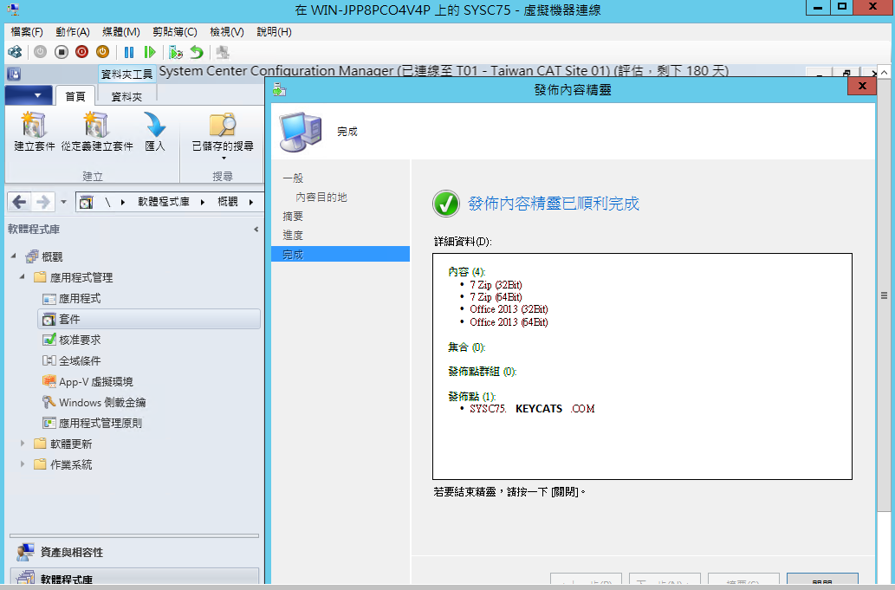Click the 軟體程式庫 breadcrumb segment
Viewport: 895px width, 590px height.
(x=163, y=201)
